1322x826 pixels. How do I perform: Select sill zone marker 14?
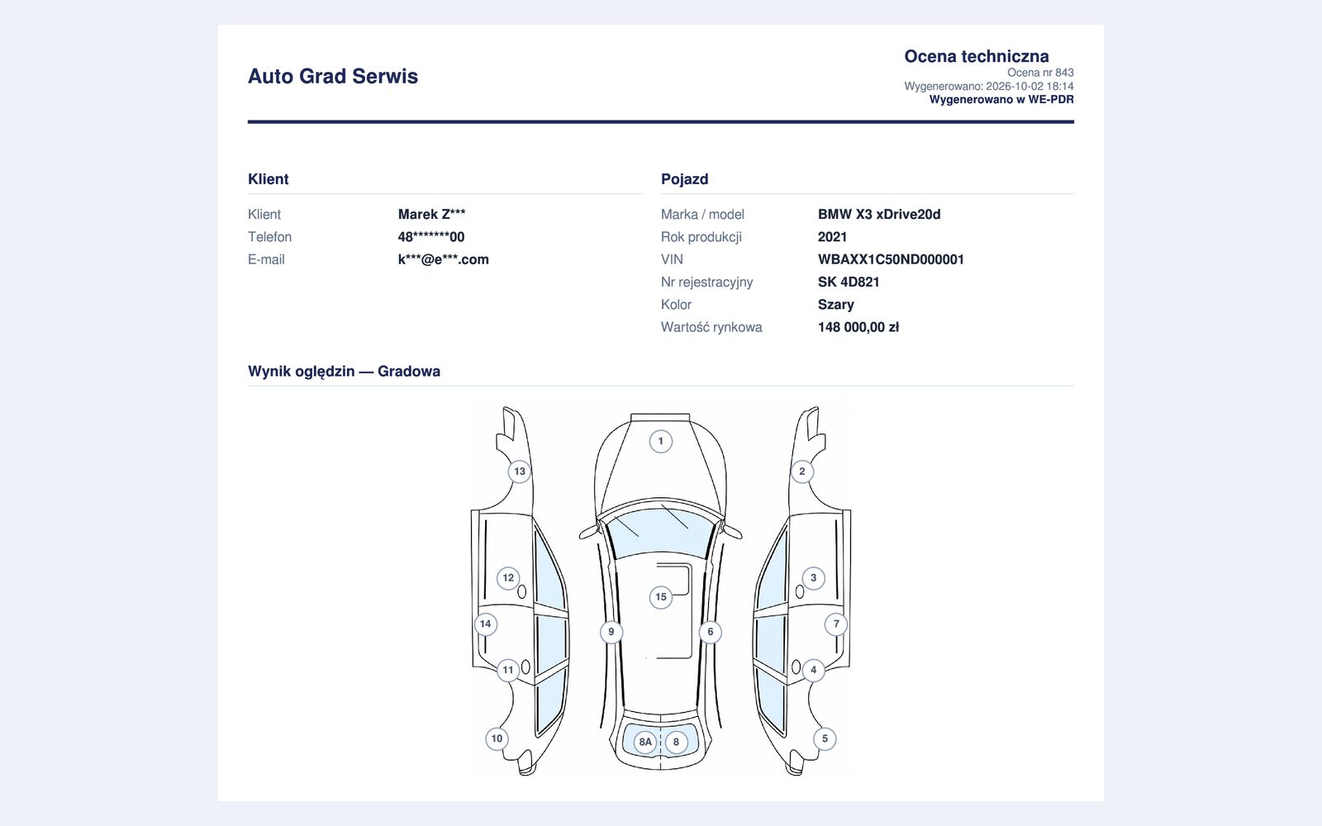tap(486, 624)
